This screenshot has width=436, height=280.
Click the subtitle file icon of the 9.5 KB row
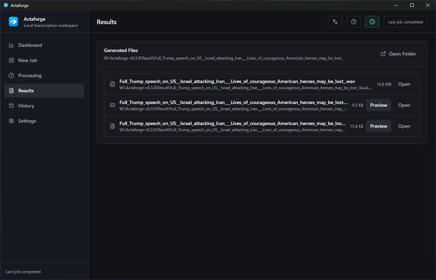pyautogui.click(x=113, y=105)
